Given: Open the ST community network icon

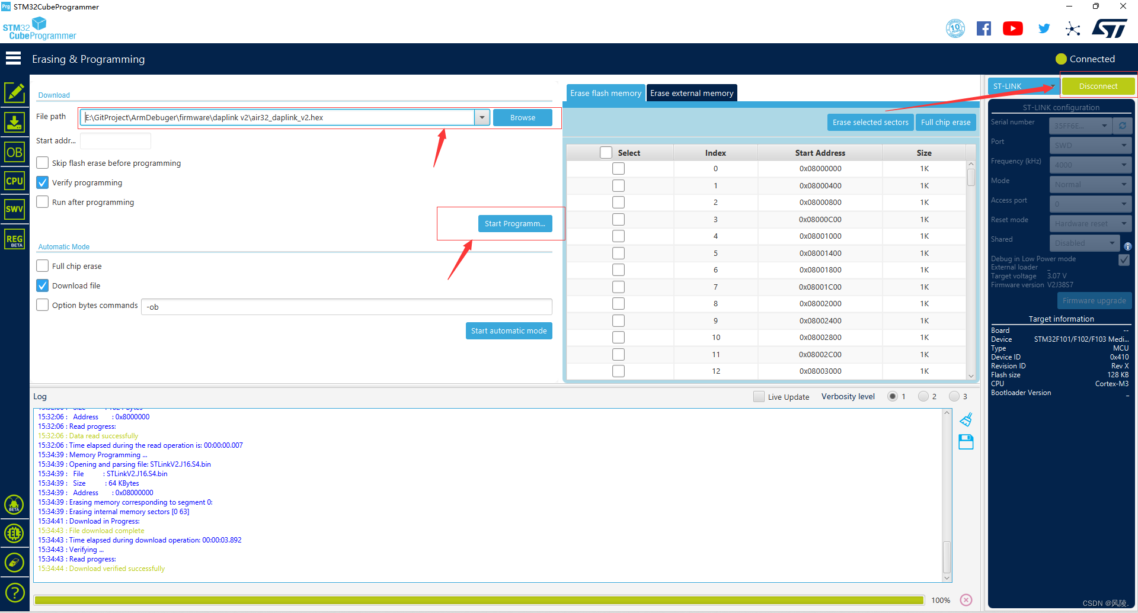Looking at the screenshot, I should coord(1073,28).
